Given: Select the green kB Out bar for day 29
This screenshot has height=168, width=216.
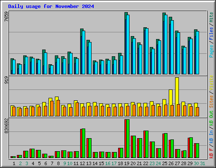Looking at the screenshot, I should [191, 147].
